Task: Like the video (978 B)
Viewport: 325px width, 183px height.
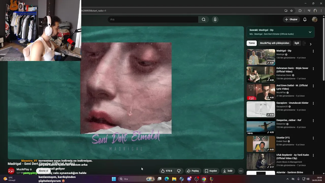Action: coord(166,171)
